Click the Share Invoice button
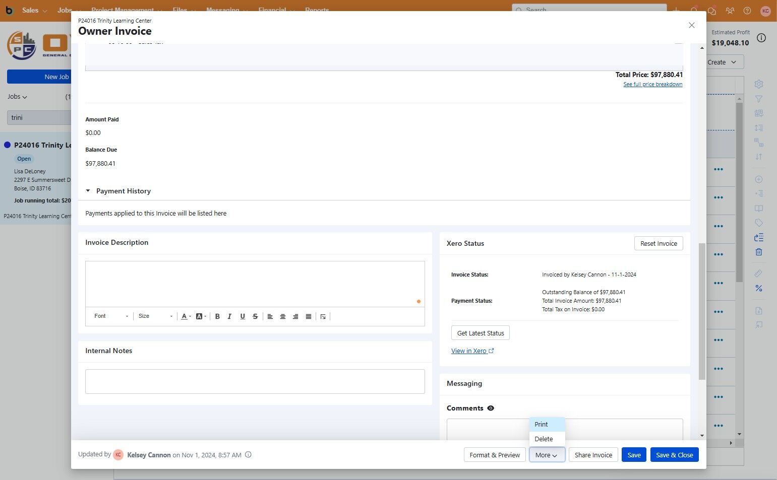 (593, 455)
